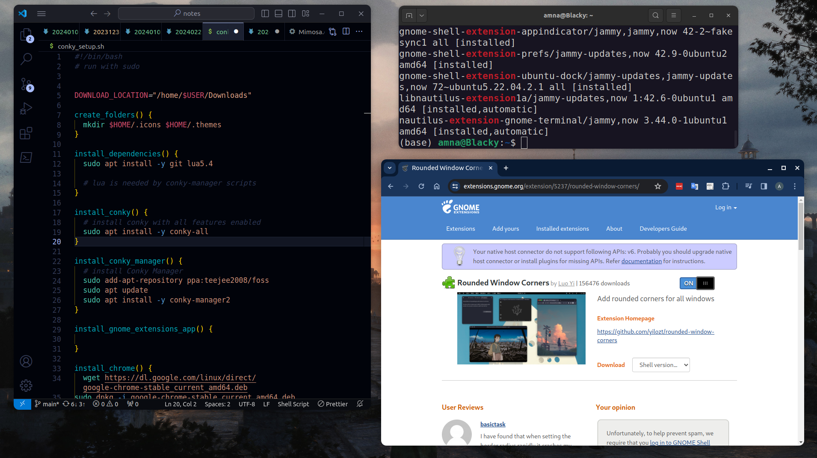This screenshot has width=817, height=458.
Task: Click the extension screenshot thumbnail
Action: pos(521,328)
